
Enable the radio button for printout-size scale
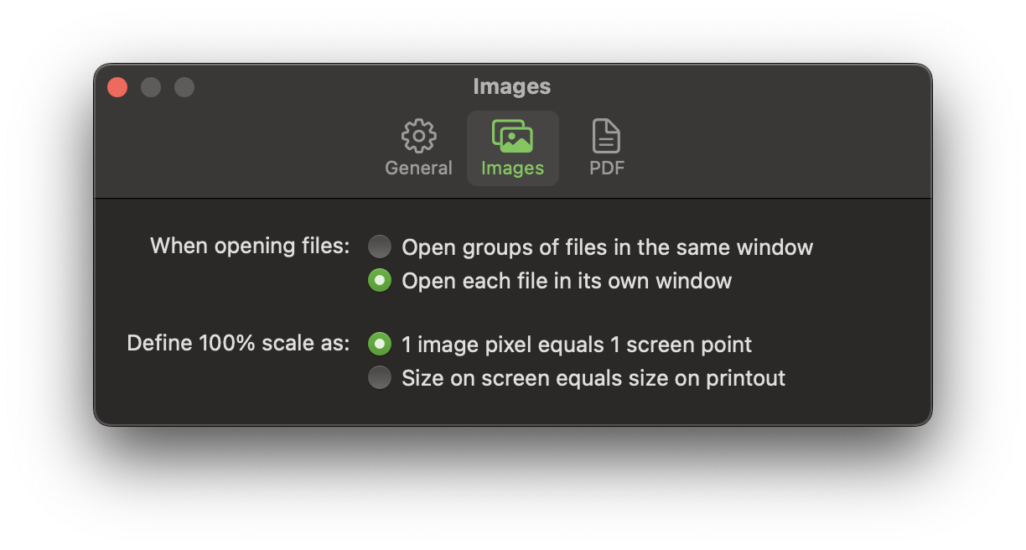click(x=380, y=378)
